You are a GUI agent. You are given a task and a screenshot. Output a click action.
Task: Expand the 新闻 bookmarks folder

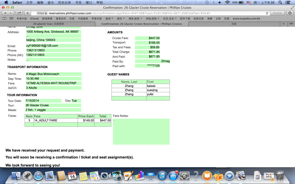(109, 19)
